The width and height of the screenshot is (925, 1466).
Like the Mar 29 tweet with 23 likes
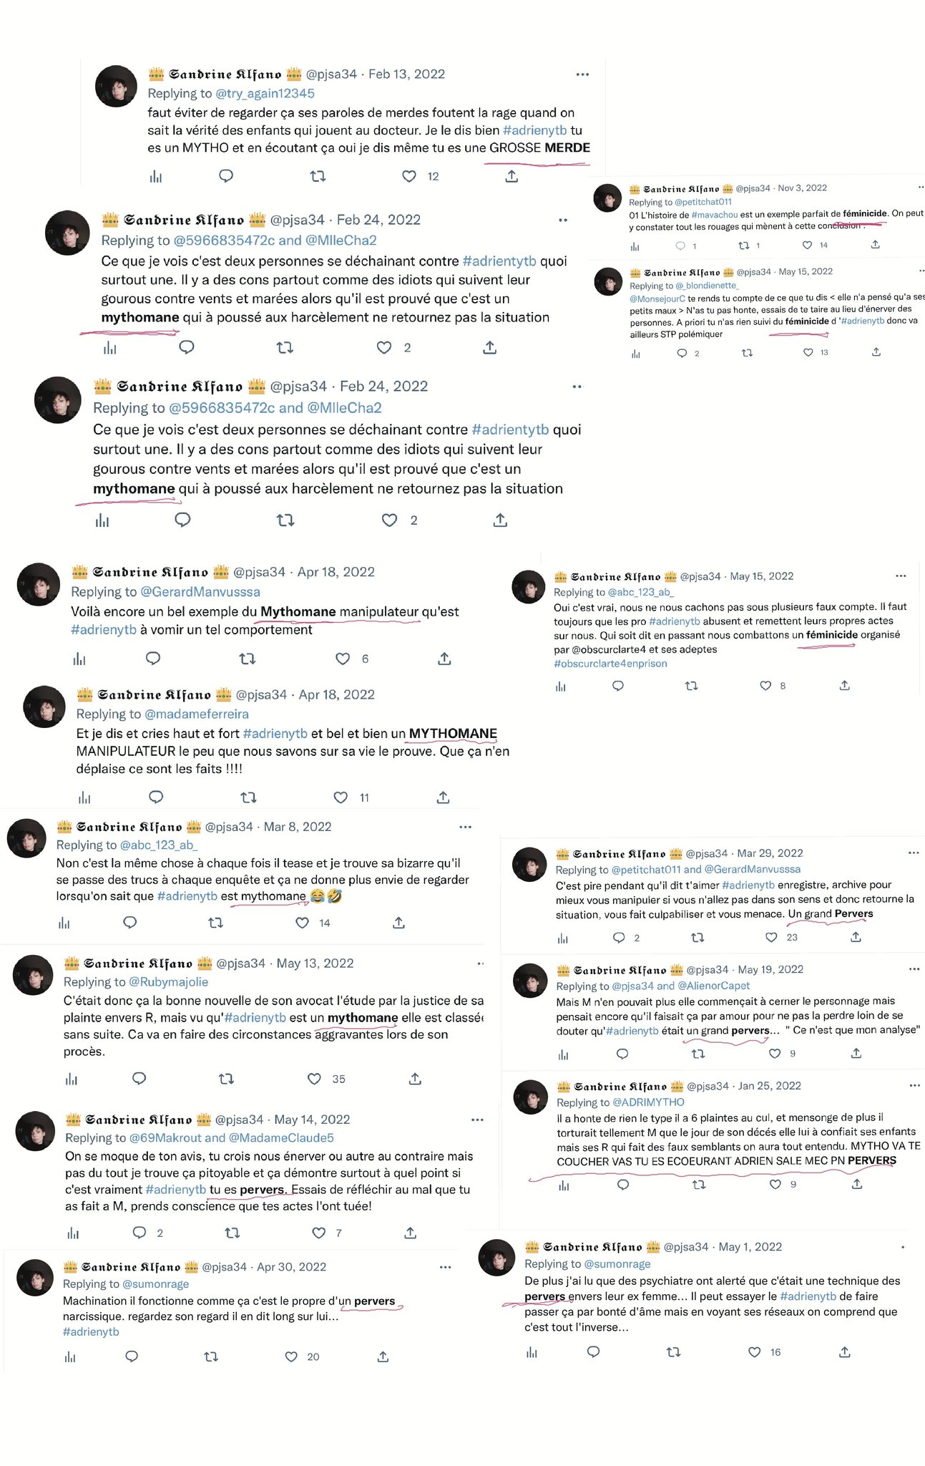[771, 937]
